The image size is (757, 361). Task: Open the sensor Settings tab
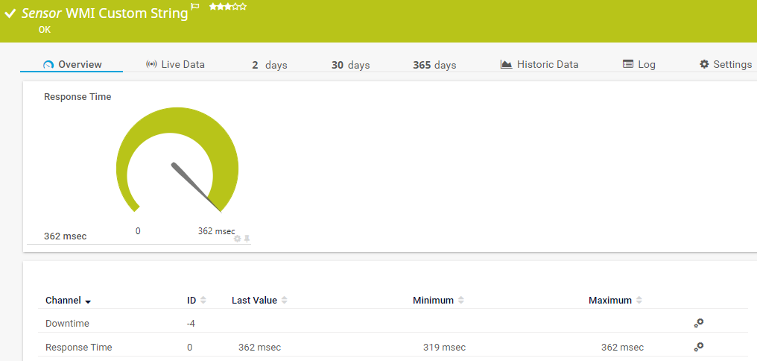click(725, 65)
